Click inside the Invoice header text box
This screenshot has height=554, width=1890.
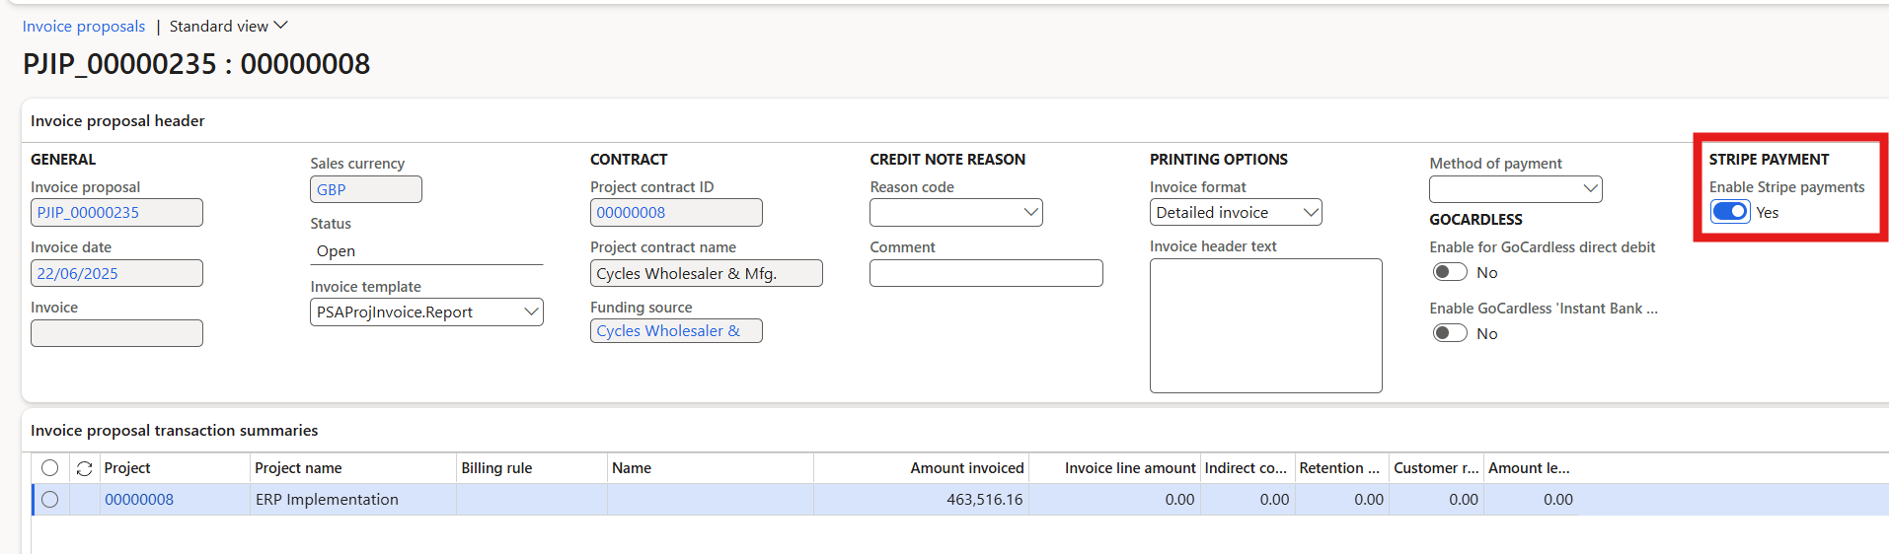click(1265, 325)
